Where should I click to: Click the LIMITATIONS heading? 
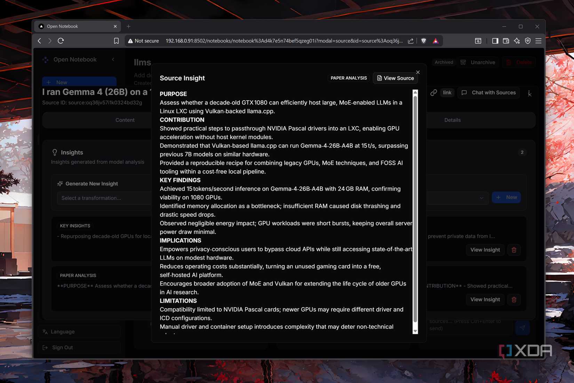[x=178, y=301]
